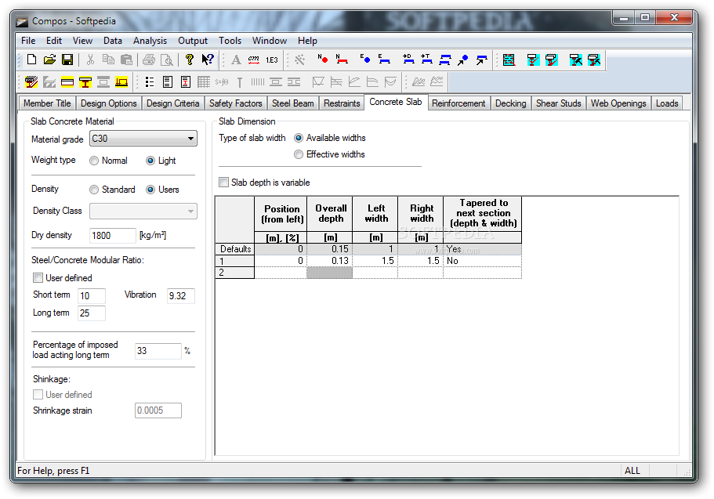Screen dimensions: 714x499
Task: Open the Analysis menu
Action: click(150, 41)
